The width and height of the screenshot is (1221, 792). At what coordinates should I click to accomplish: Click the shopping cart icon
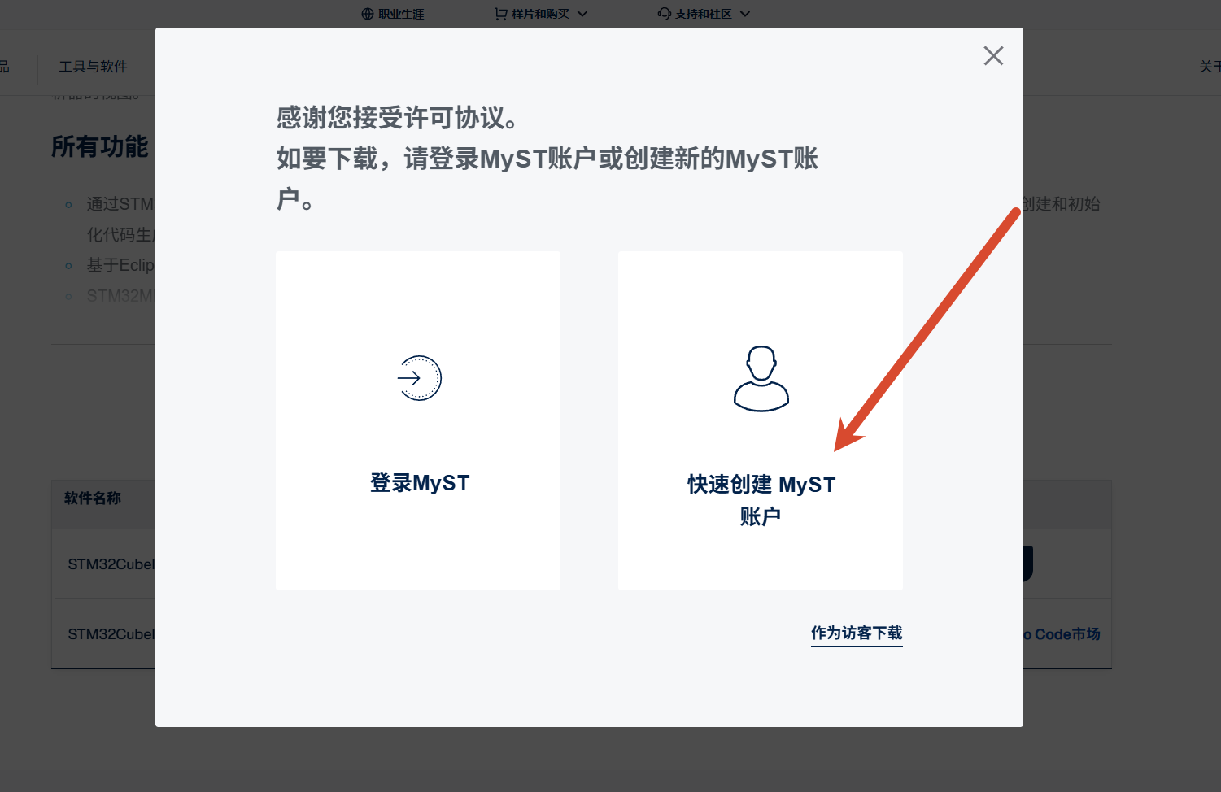[501, 14]
